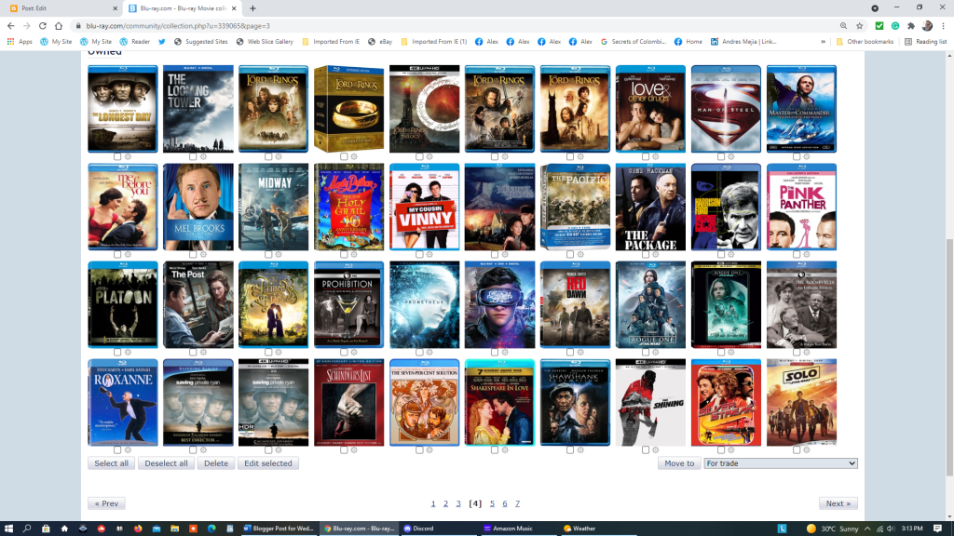Viewport: 954px width, 536px height.
Task: Click gear icon under Pink Panther cover
Action: point(807,254)
